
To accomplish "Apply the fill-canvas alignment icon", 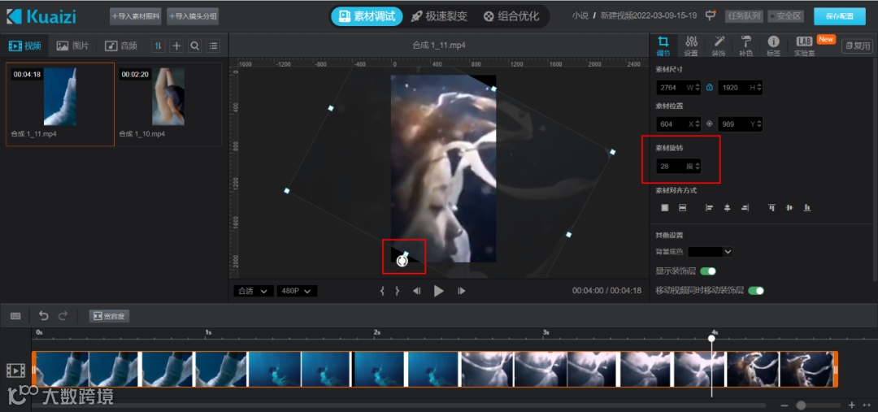I will (x=665, y=208).
